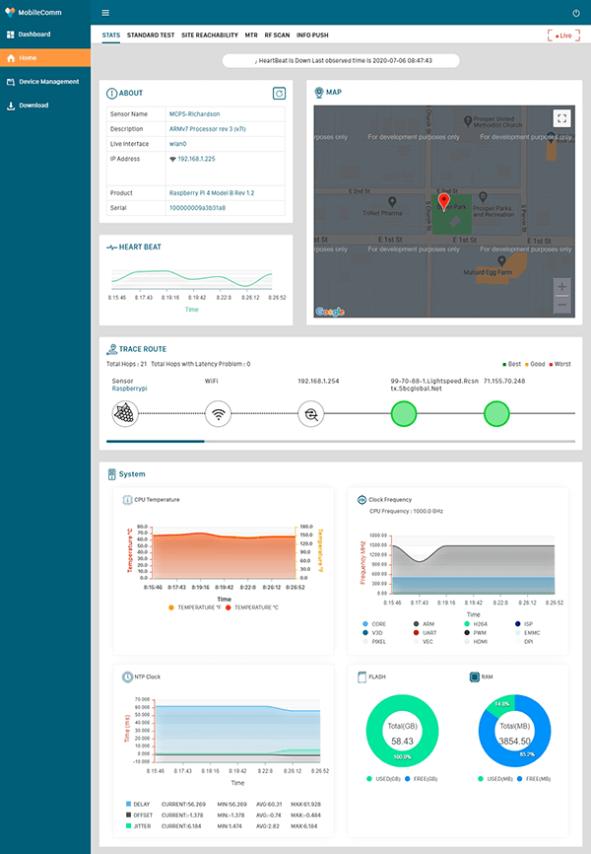Click the 192.168.1.254 router hop icon
Viewport: 591px width, 854px height.
pyautogui.click(x=311, y=415)
